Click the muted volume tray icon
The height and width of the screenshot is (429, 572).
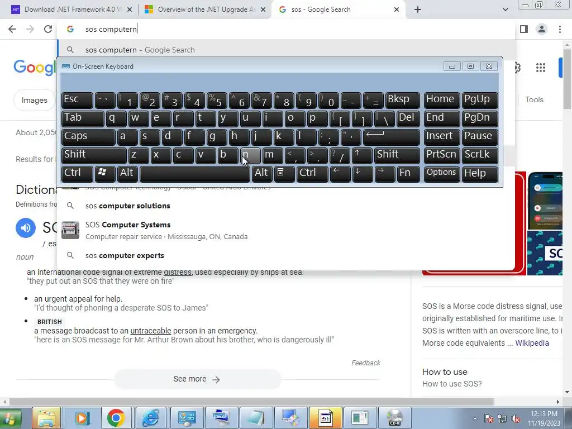tap(516, 418)
